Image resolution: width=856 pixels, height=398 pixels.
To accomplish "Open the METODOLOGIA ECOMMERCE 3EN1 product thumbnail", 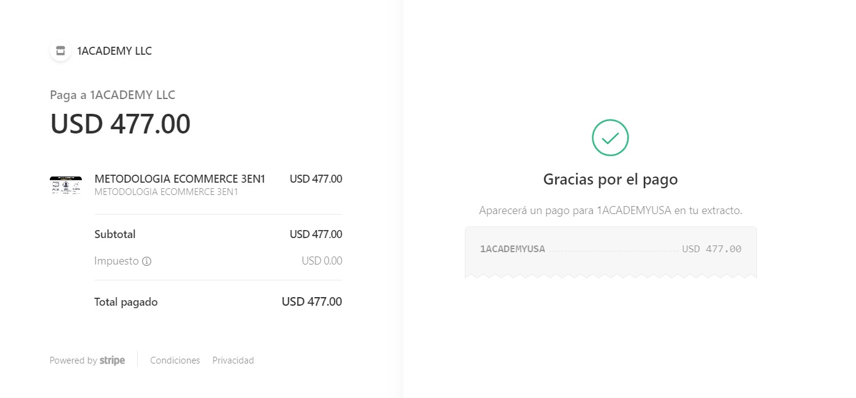I will pos(66,185).
